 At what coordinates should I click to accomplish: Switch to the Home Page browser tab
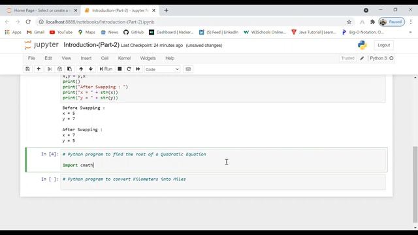click(x=42, y=10)
